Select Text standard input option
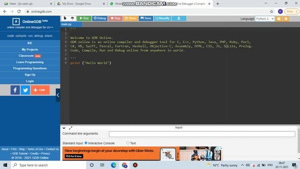This screenshot has width=300, height=169. click(x=128, y=143)
